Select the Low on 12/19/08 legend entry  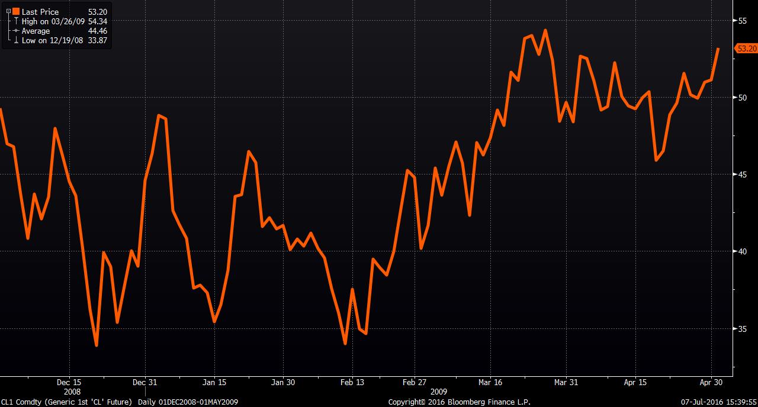52,40
